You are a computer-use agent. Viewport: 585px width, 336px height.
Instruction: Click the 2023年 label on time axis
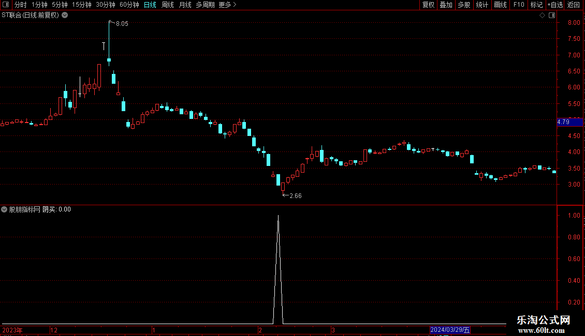coord(12,330)
